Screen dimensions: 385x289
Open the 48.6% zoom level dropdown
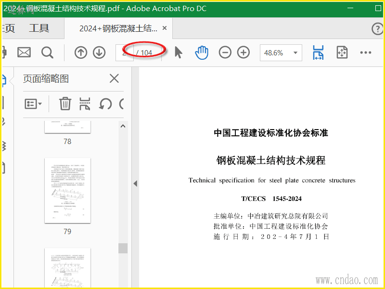281,53
